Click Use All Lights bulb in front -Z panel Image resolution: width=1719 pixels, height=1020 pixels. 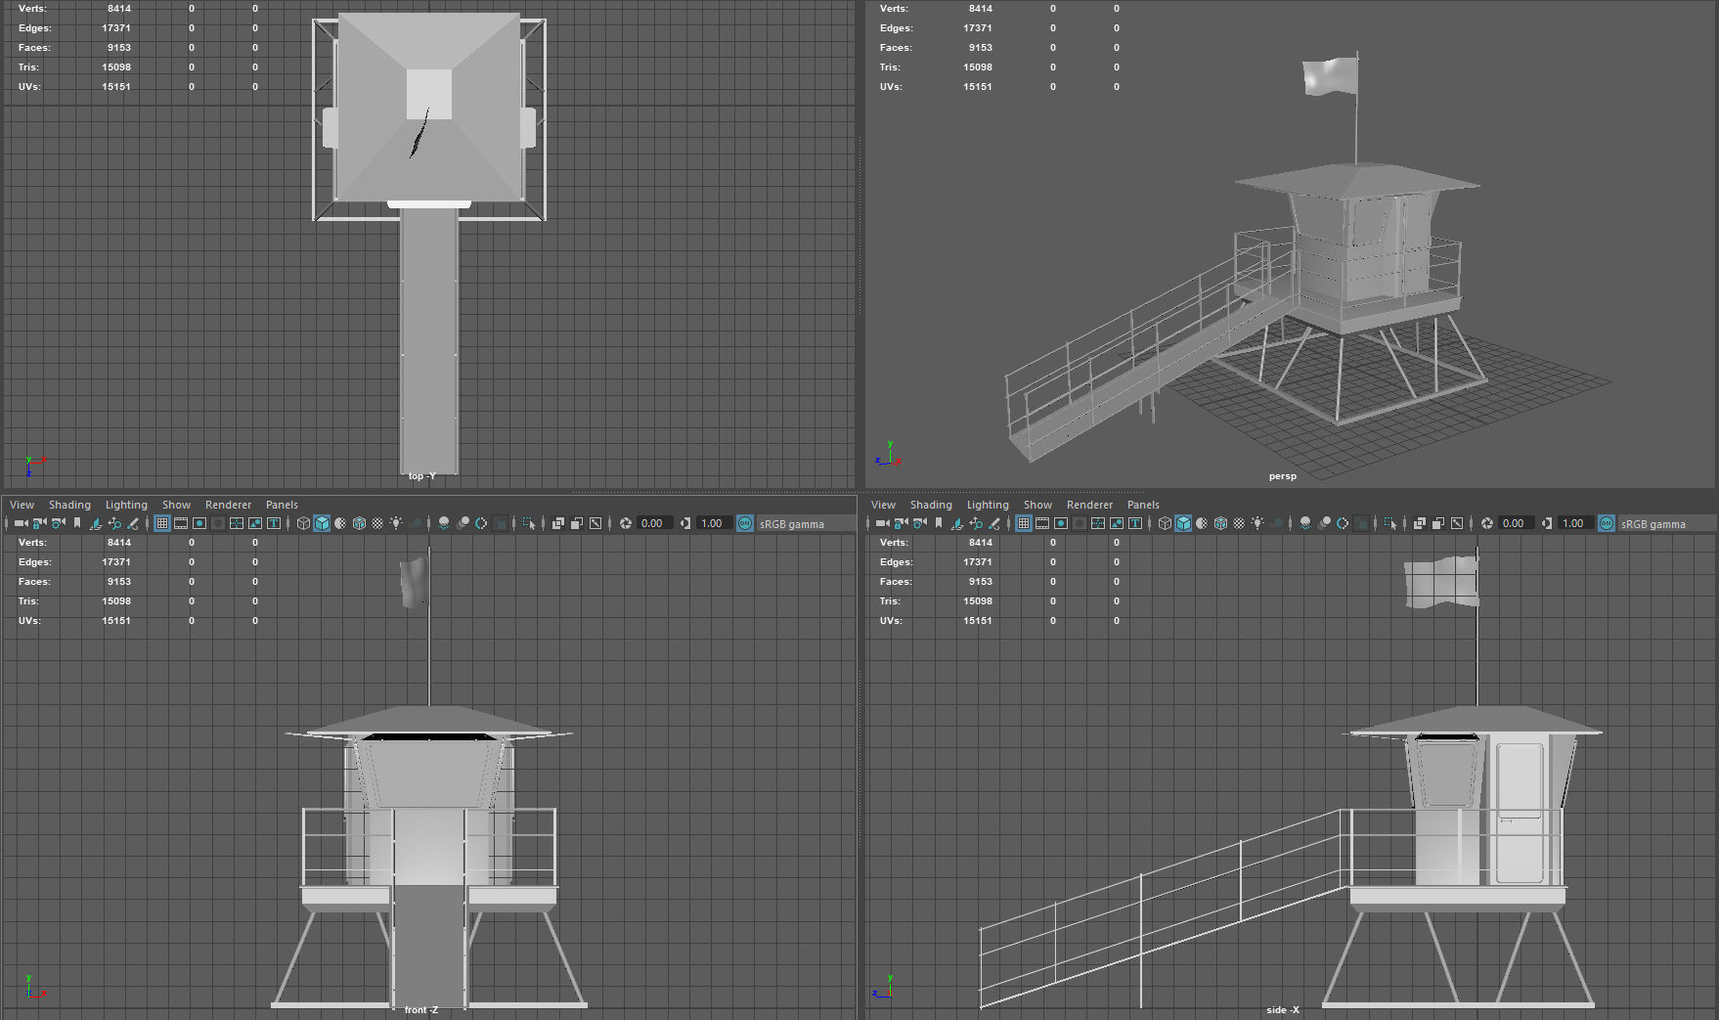[x=396, y=523]
